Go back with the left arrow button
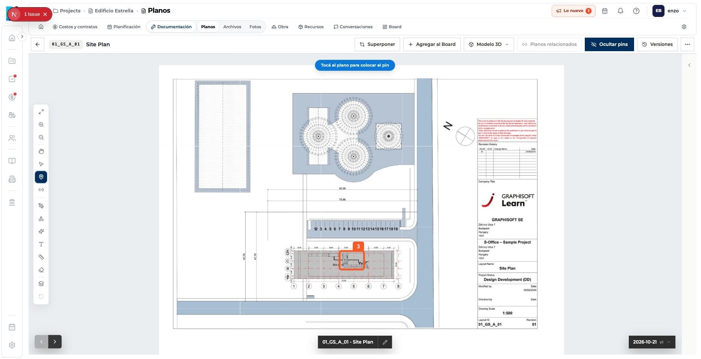 click(38, 44)
